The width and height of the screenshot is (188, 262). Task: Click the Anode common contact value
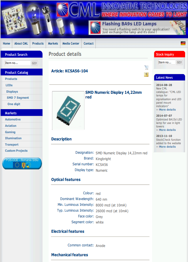pyautogui.click(x=100, y=246)
